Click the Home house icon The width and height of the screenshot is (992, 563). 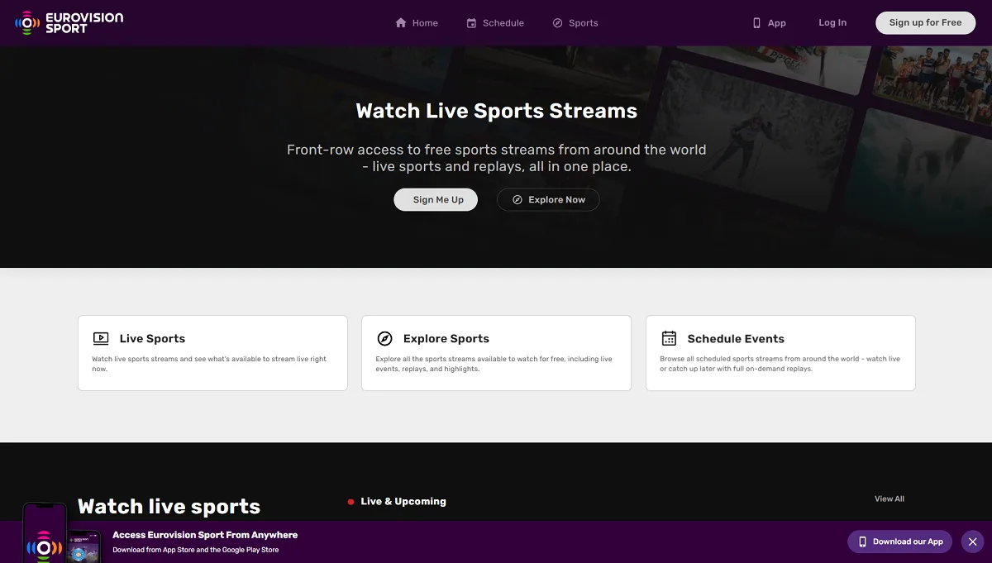(x=401, y=23)
